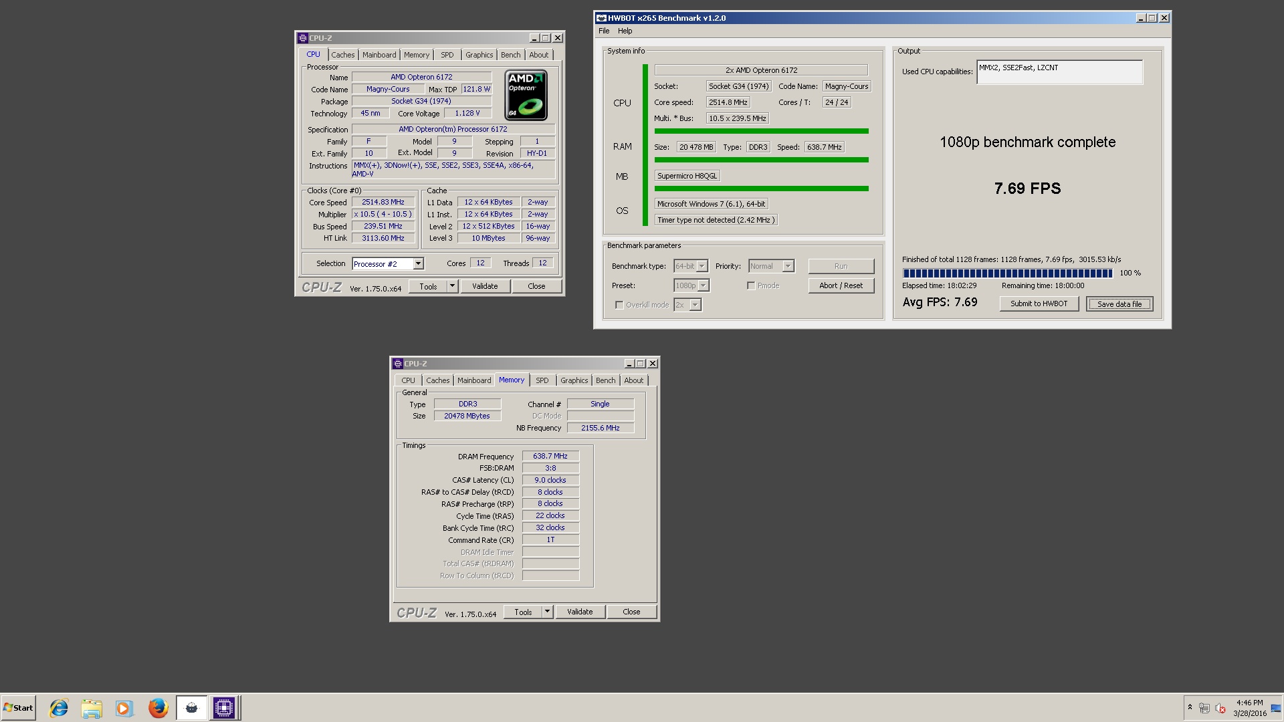Click Save data file button
Image resolution: width=1284 pixels, height=722 pixels.
(x=1119, y=304)
